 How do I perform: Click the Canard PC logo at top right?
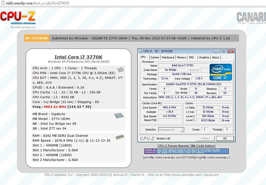[x=252, y=18]
